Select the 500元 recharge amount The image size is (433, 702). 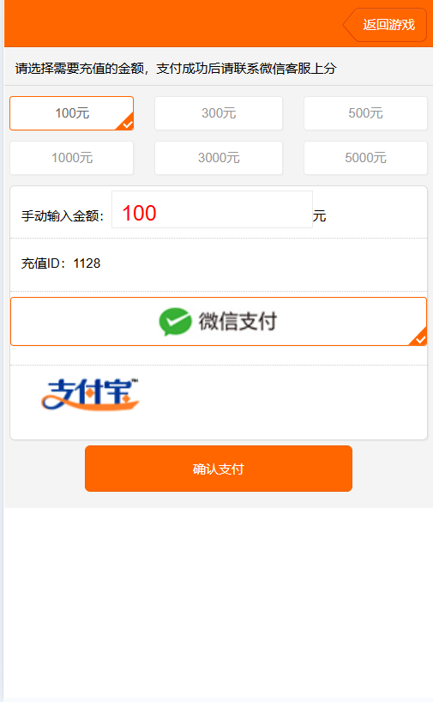365,113
